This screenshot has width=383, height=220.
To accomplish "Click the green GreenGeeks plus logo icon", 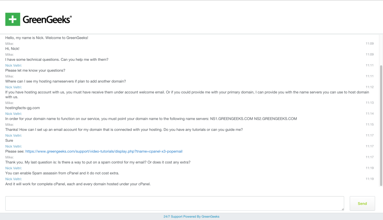I will point(13,19).
